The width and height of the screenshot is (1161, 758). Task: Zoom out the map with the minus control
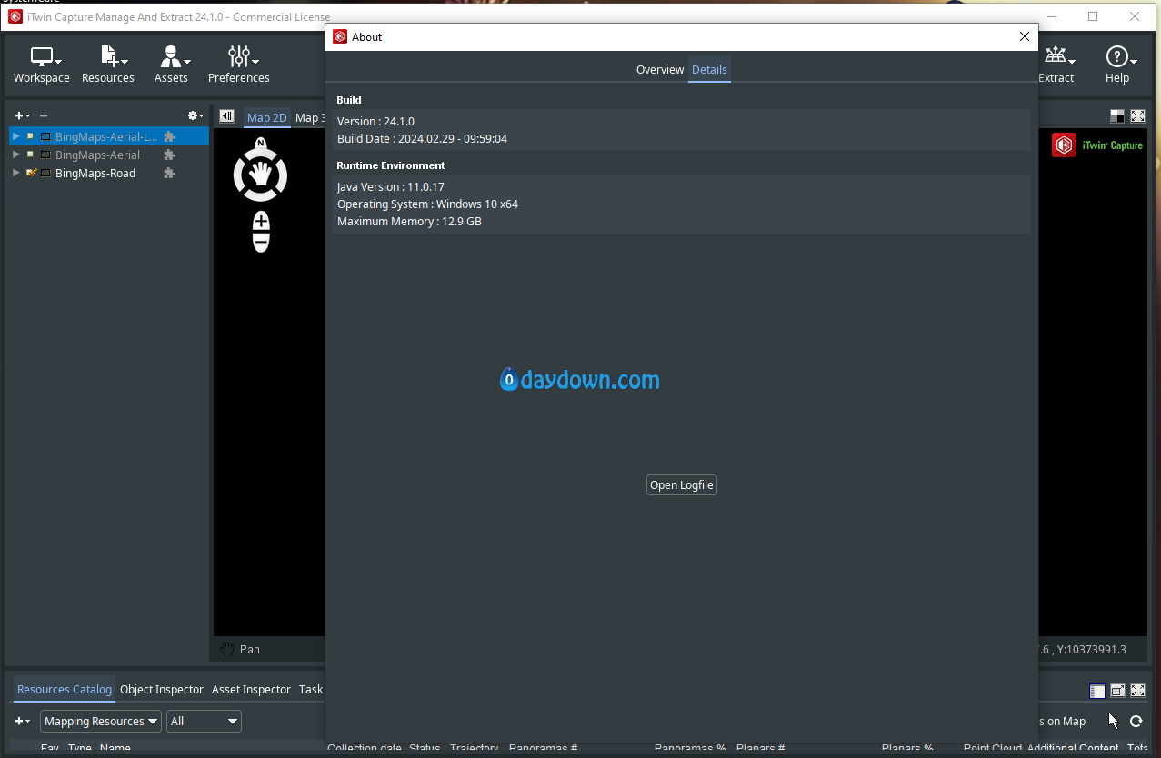tap(261, 242)
